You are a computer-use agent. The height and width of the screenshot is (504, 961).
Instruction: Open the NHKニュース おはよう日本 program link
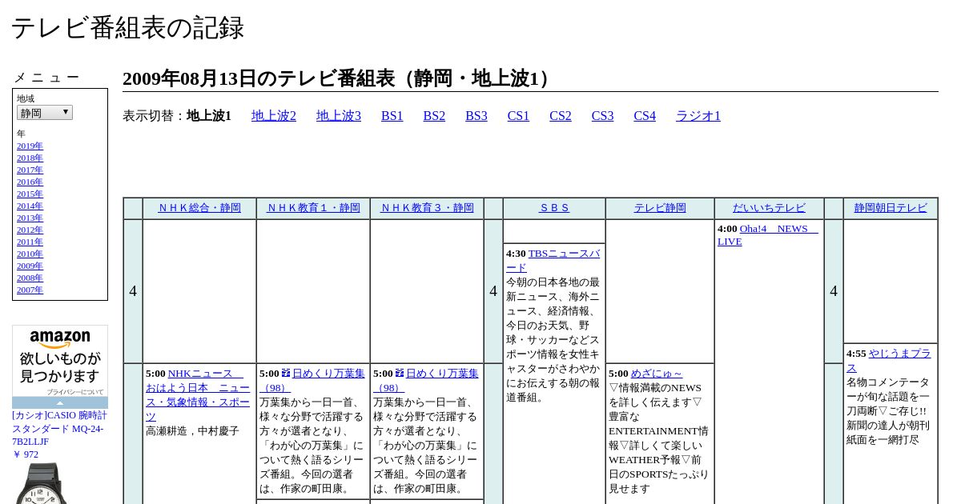click(x=198, y=395)
